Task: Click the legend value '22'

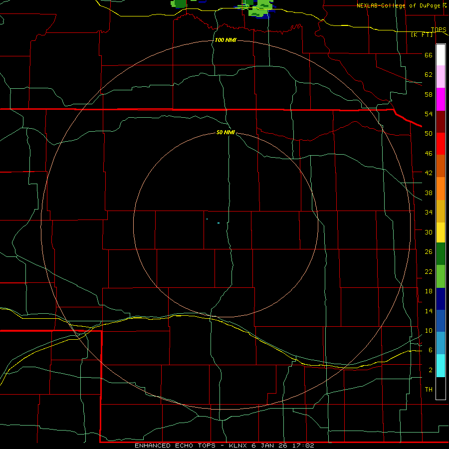Action: click(429, 271)
